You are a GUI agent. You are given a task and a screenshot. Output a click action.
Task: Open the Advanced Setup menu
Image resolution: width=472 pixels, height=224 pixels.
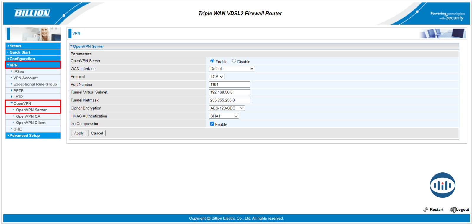coord(24,136)
